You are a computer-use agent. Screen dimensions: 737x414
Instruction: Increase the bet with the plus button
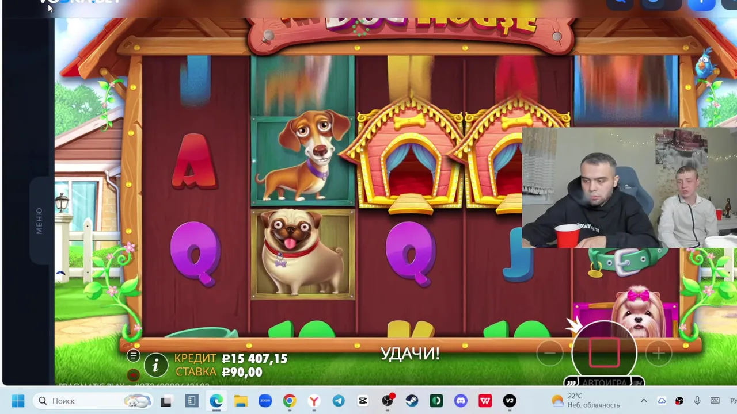point(658,353)
